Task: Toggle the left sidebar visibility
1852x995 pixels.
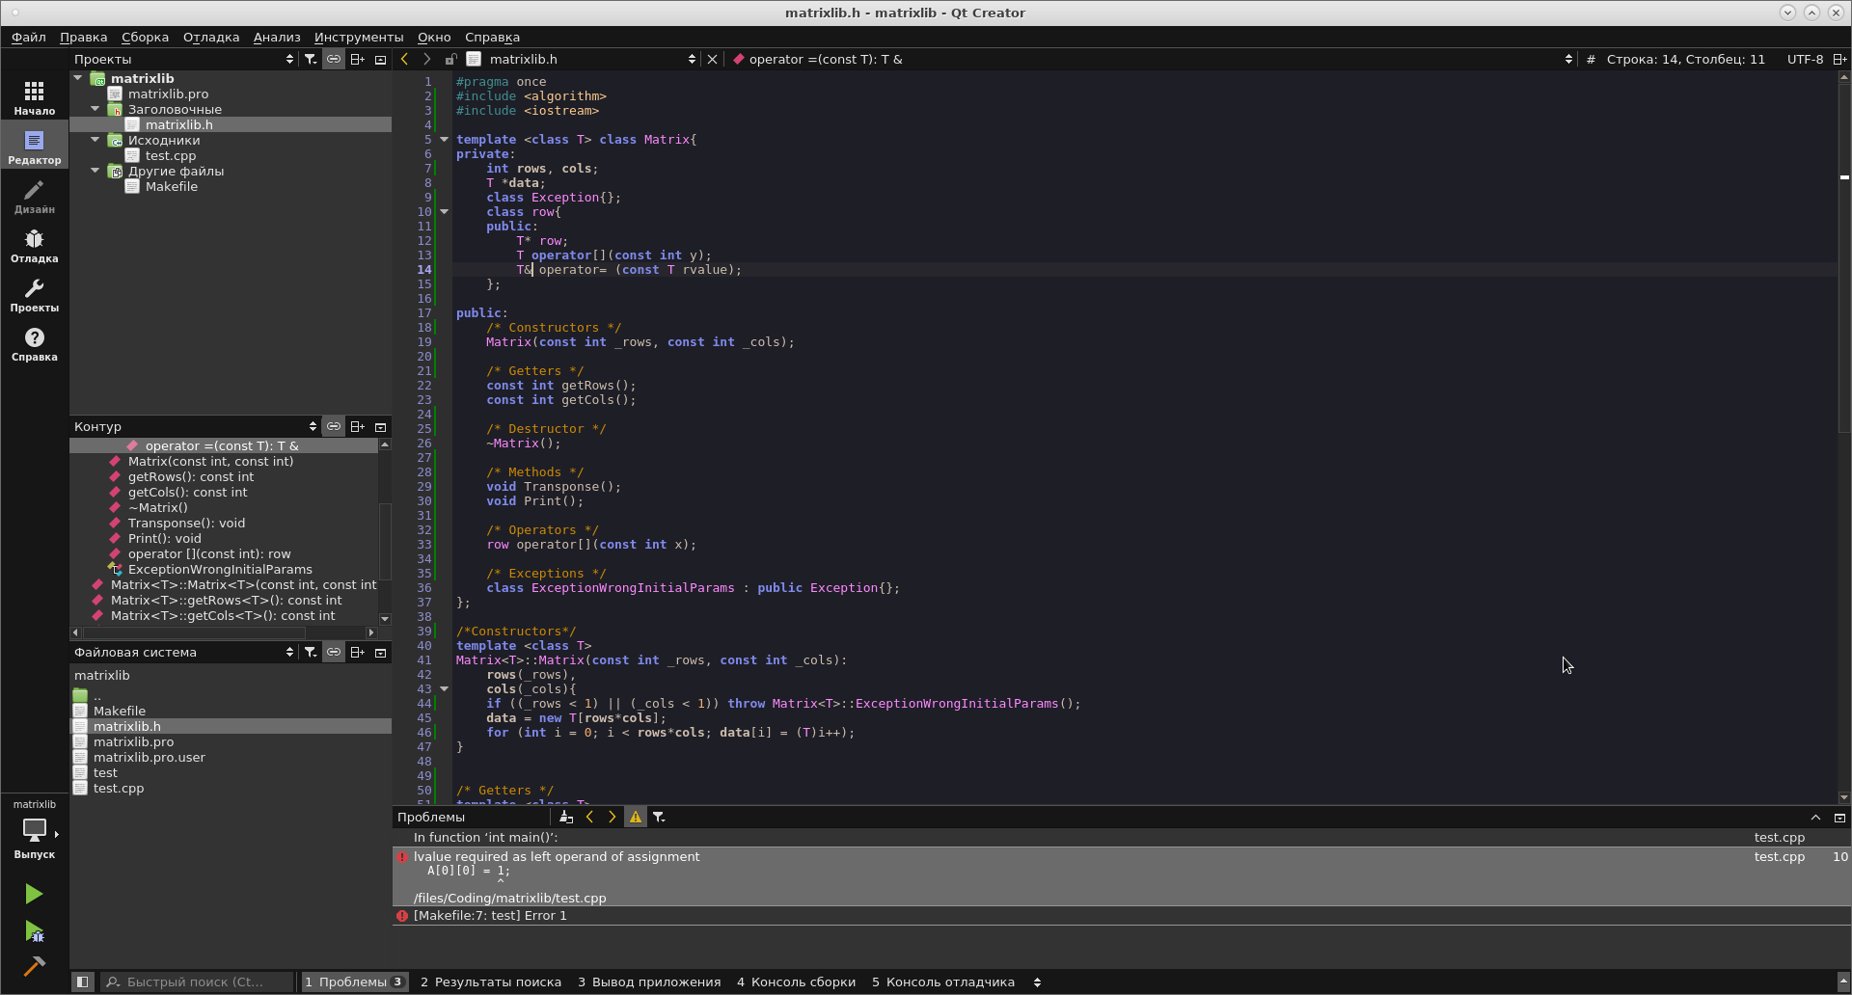Action: tap(83, 982)
